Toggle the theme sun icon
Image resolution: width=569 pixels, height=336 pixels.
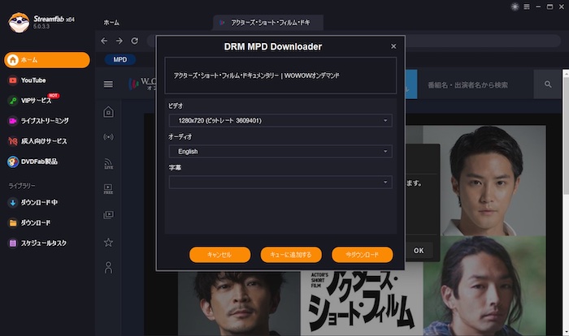coord(515,6)
